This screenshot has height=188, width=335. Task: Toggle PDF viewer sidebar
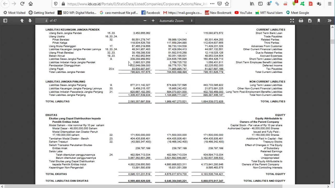point(5,21)
